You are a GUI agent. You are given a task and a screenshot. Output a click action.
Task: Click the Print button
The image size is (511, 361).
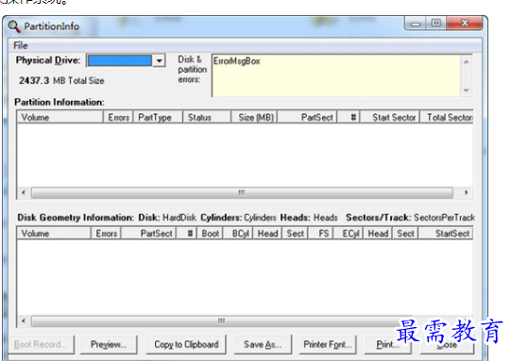pos(387,344)
